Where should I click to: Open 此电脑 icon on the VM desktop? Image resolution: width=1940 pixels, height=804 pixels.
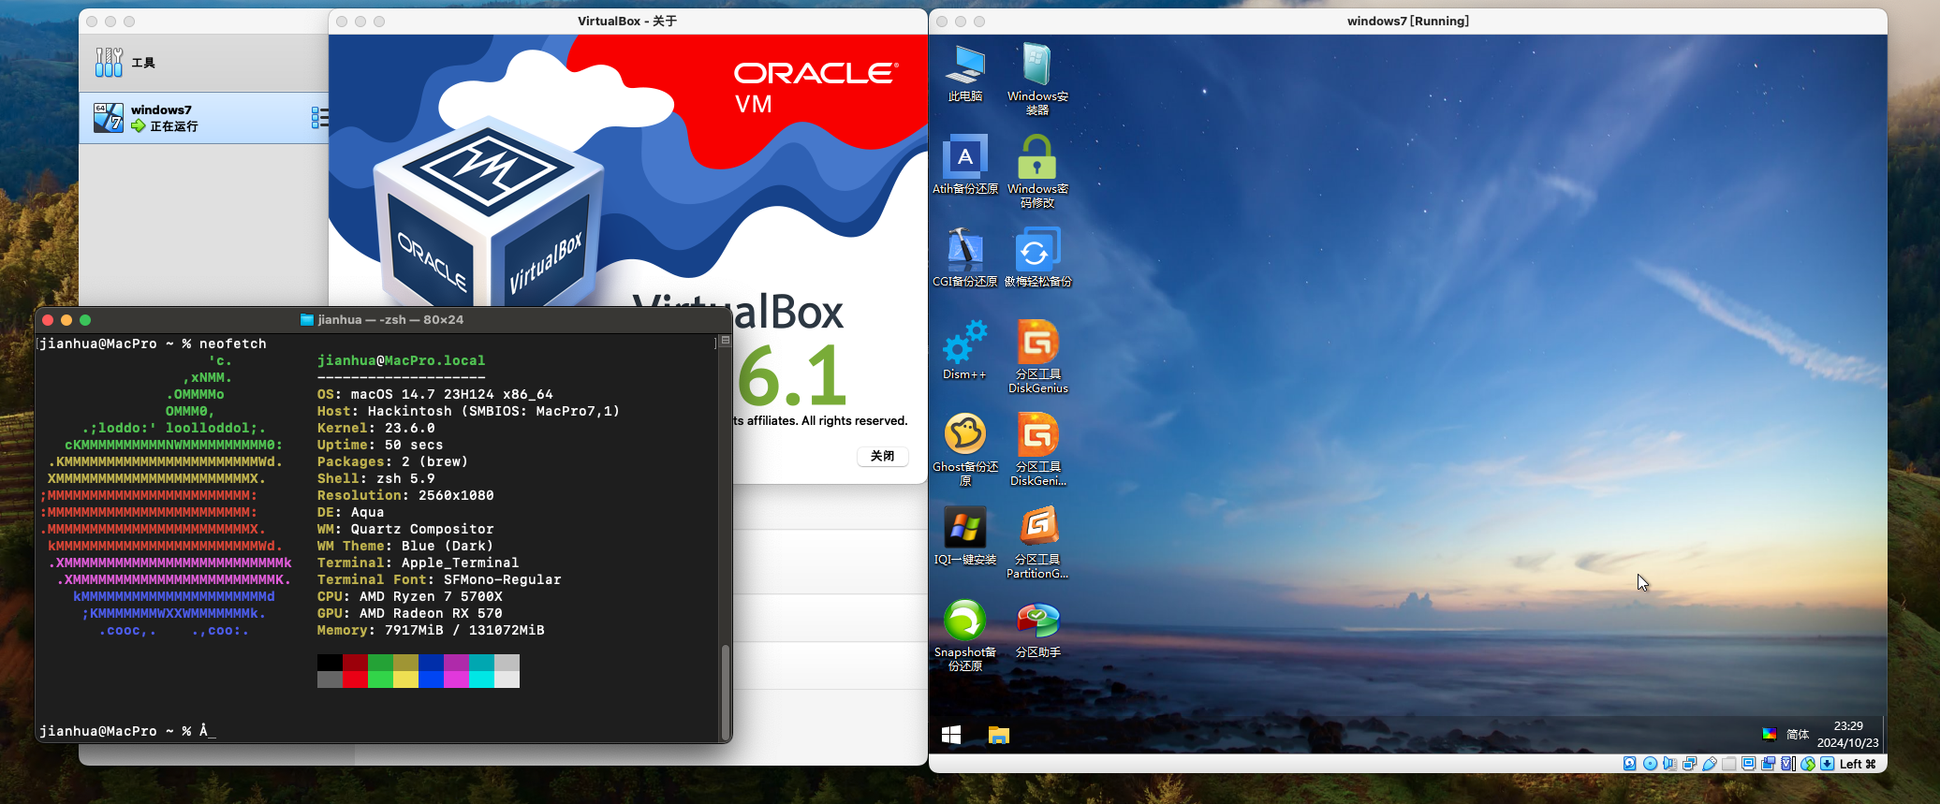(x=965, y=72)
